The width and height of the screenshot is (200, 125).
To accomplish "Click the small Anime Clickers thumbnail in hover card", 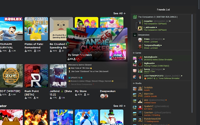I will point(118,52).
